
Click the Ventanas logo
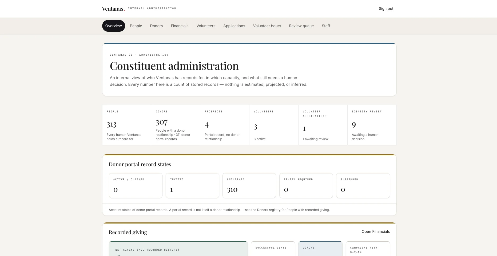pyautogui.click(x=113, y=9)
